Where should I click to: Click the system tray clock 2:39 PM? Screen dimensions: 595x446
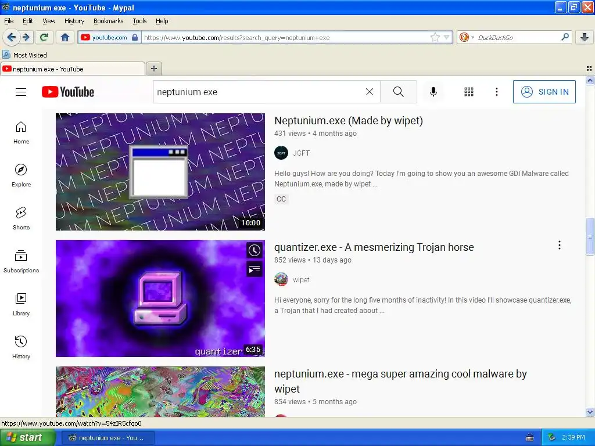(x=573, y=437)
